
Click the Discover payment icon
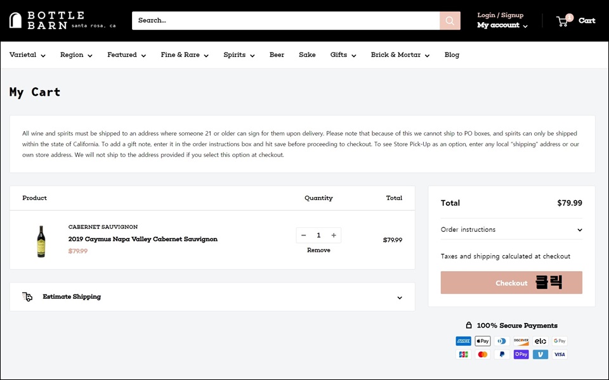tap(521, 341)
